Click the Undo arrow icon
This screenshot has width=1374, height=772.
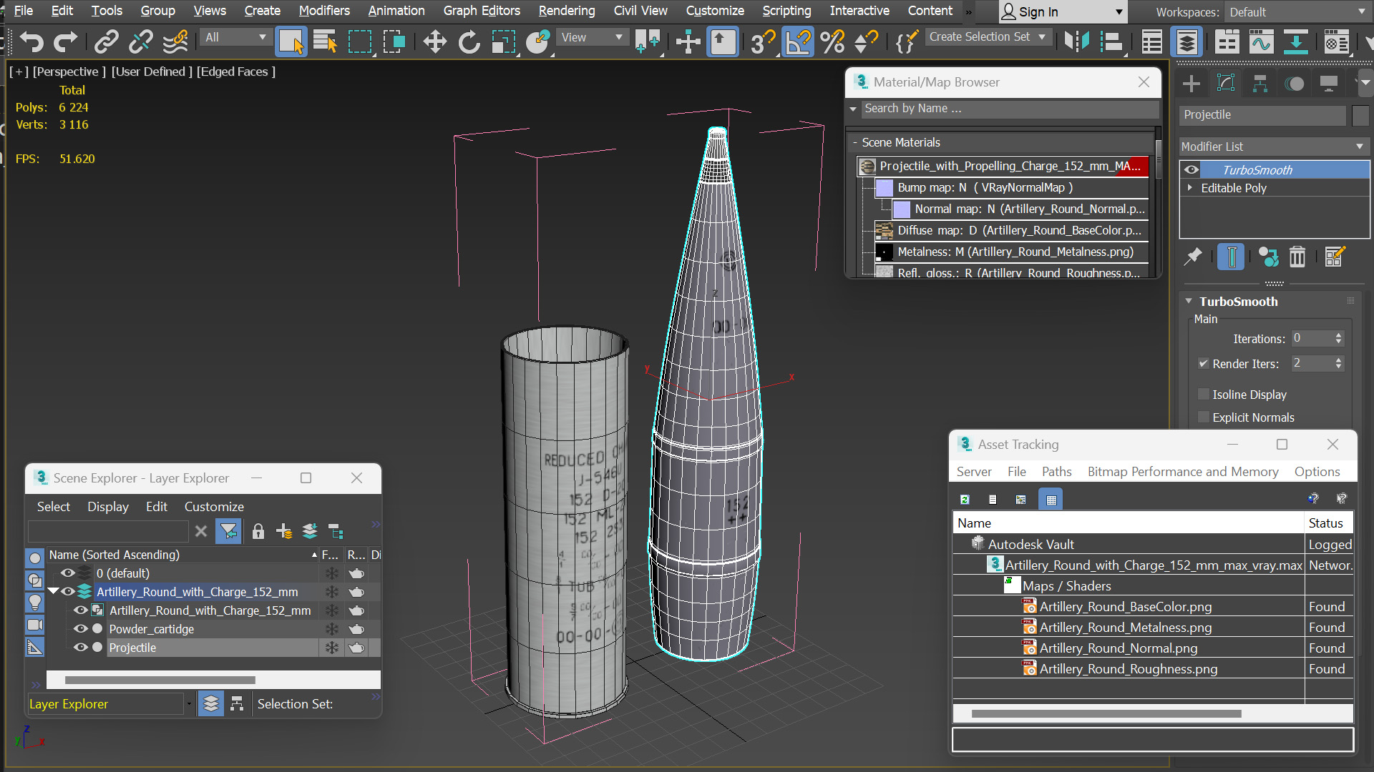(31, 42)
